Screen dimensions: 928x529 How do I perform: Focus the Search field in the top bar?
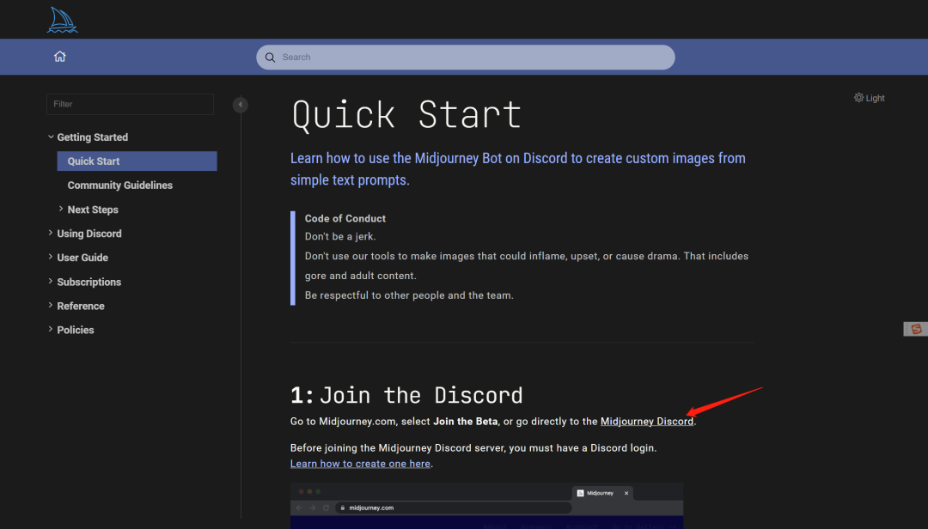tap(465, 58)
